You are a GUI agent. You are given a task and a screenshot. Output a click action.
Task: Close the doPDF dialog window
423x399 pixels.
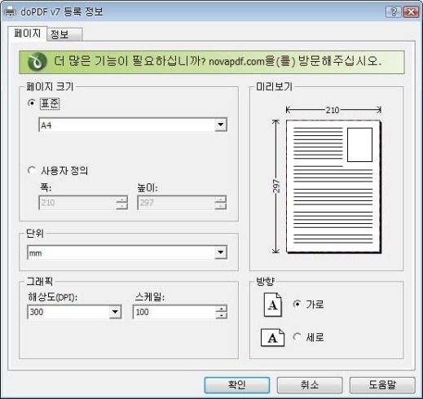pyautogui.click(x=411, y=11)
